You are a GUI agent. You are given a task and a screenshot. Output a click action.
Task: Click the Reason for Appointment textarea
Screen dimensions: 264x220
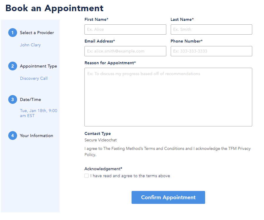(168, 97)
